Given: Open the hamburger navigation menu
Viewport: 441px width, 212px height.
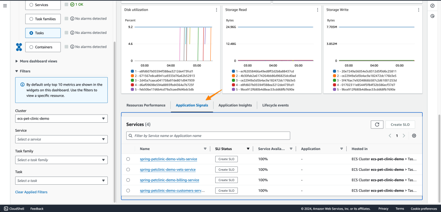Looking at the screenshot, I should tap(5, 6).
